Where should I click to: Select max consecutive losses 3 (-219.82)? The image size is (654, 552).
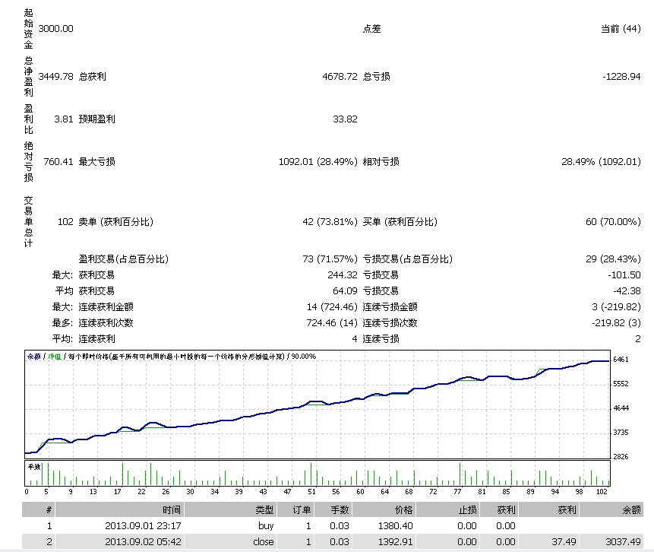pyautogui.click(x=616, y=307)
